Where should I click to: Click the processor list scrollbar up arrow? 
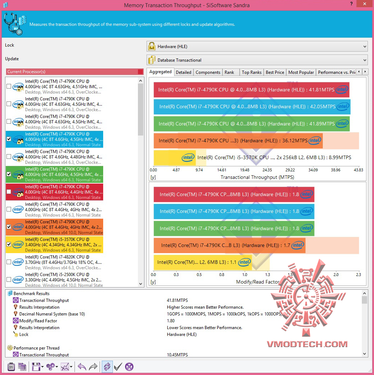tap(140, 81)
